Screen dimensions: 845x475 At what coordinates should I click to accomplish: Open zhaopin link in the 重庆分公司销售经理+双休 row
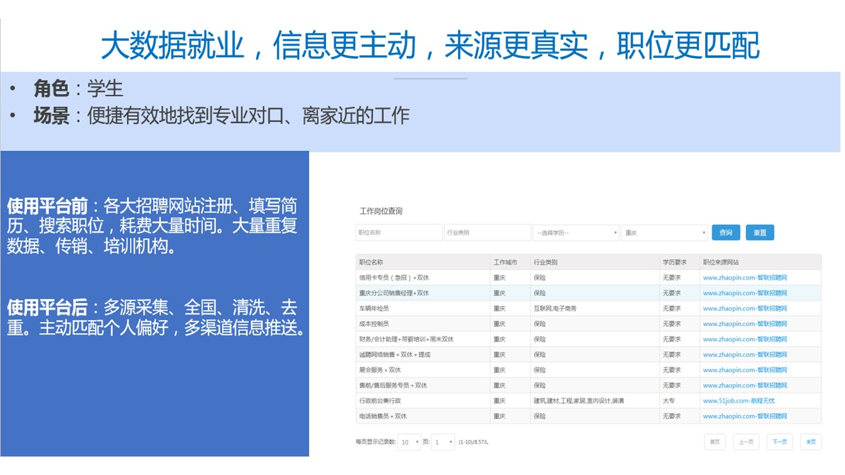[x=745, y=293]
